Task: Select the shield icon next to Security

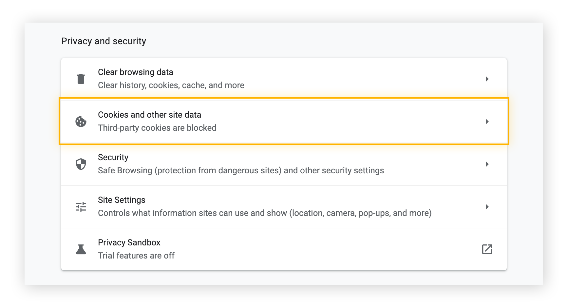Action: [81, 164]
